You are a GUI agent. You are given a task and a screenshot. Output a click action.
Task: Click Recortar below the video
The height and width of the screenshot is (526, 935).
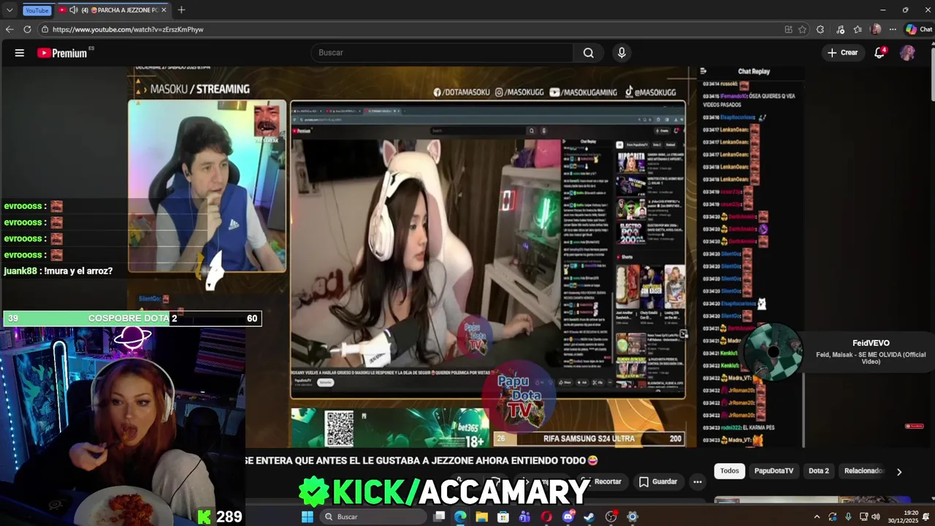click(x=601, y=481)
